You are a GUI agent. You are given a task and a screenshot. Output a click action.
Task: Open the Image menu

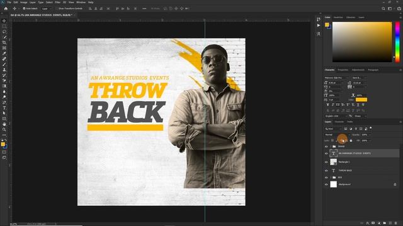(x=24, y=2)
